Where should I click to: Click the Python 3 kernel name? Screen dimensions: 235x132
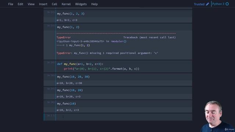(x=218, y=4)
